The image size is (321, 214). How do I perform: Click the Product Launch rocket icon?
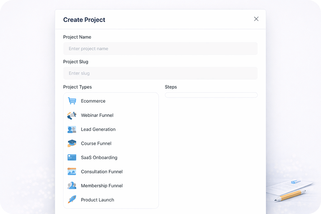[72, 200]
